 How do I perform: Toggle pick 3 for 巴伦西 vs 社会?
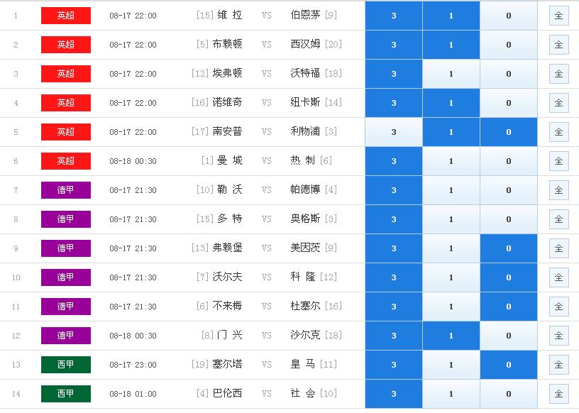[394, 394]
